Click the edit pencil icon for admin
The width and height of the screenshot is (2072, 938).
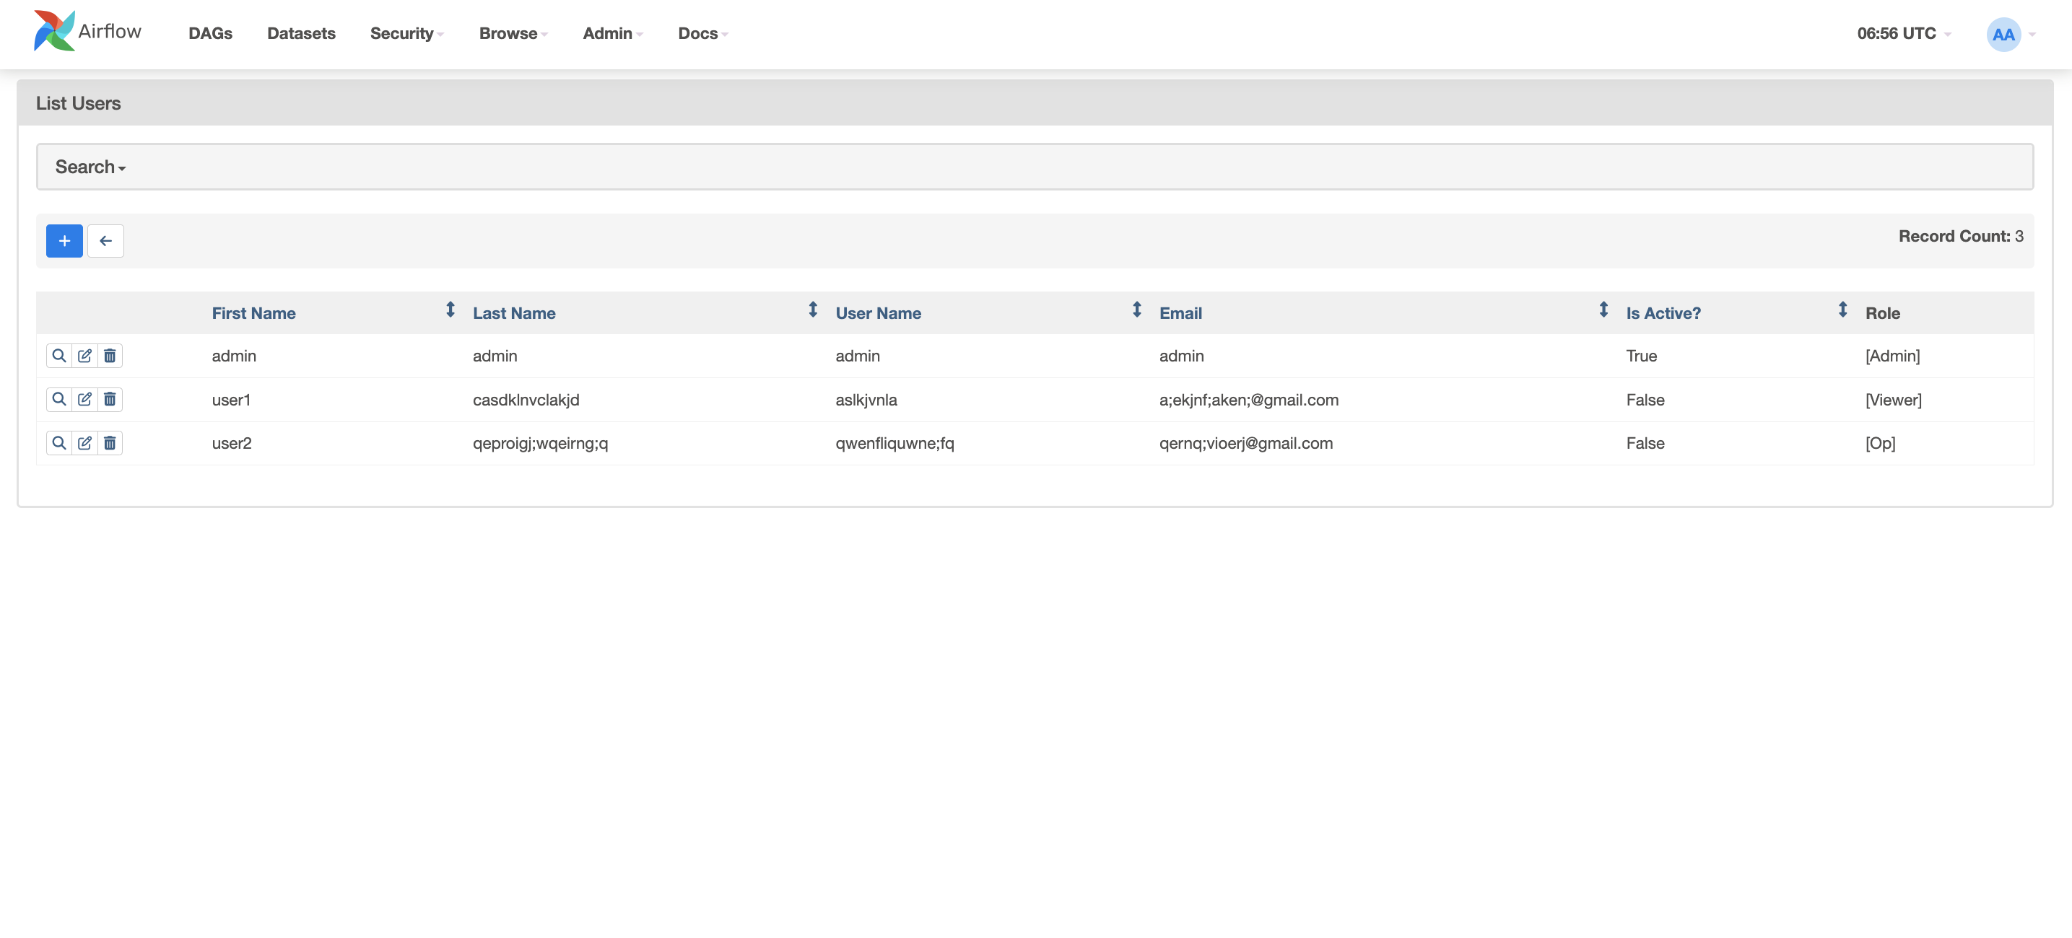coord(84,355)
